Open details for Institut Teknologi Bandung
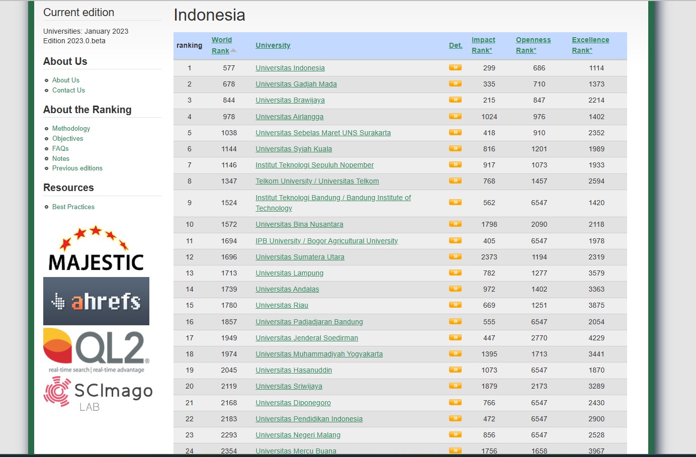Screen dimensions: 696x457 click(455, 202)
